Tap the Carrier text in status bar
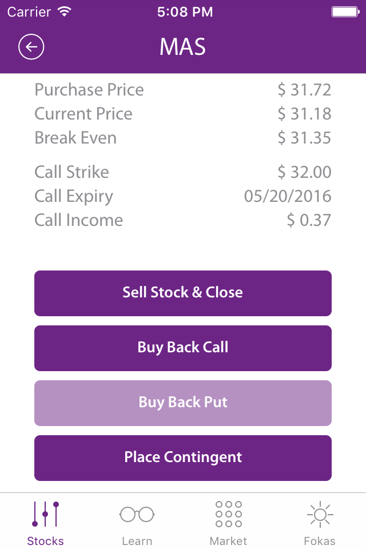Viewport: 366px width, 549px height. point(29,11)
